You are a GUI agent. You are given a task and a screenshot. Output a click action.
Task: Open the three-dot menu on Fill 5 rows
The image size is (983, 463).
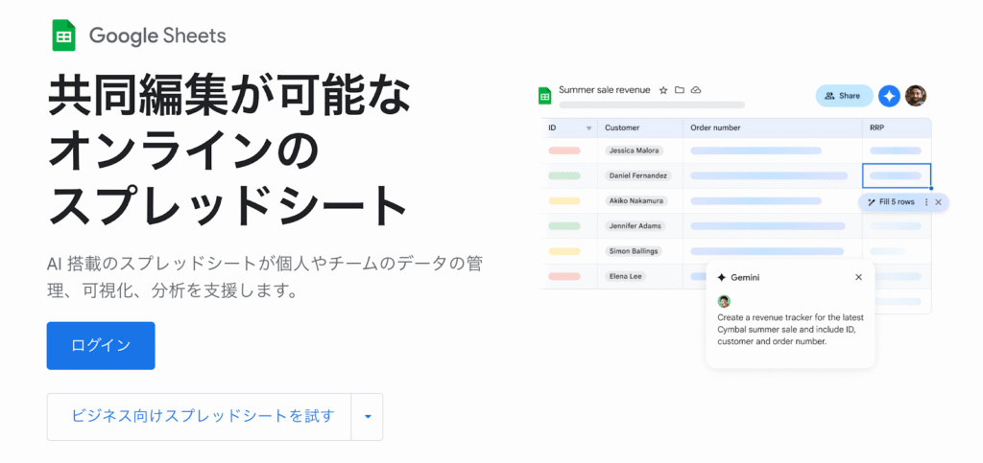925,202
